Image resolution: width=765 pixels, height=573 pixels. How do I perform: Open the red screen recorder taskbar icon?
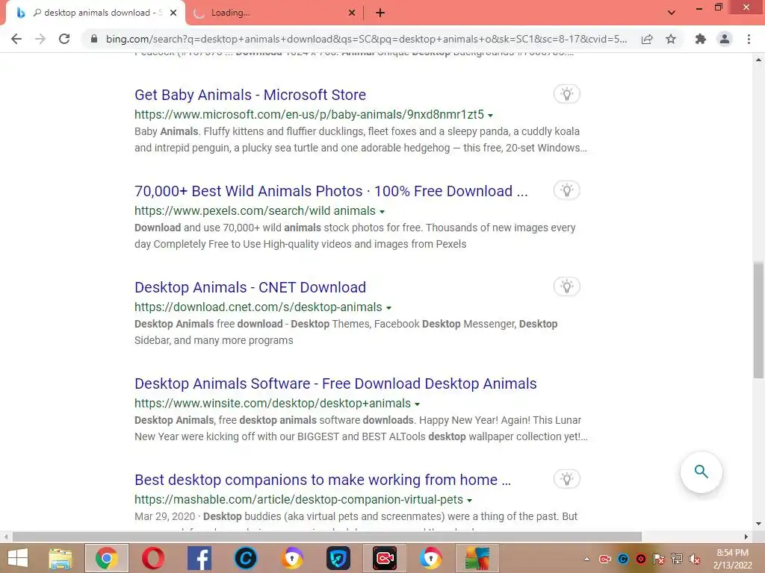385,558
